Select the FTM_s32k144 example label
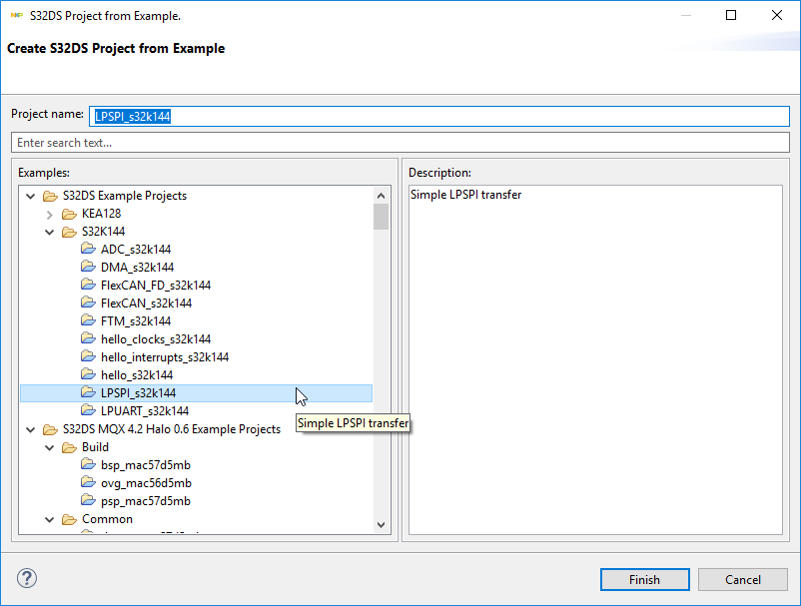The height and width of the screenshot is (606, 801). click(136, 321)
